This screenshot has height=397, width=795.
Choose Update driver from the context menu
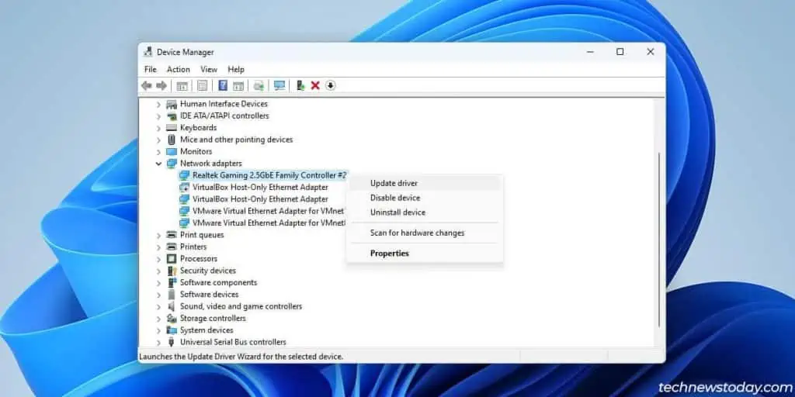coord(425,183)
